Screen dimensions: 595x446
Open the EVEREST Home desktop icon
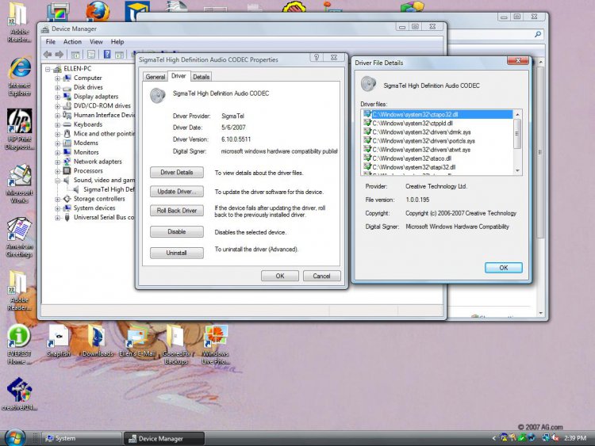[x=18, y=344]
